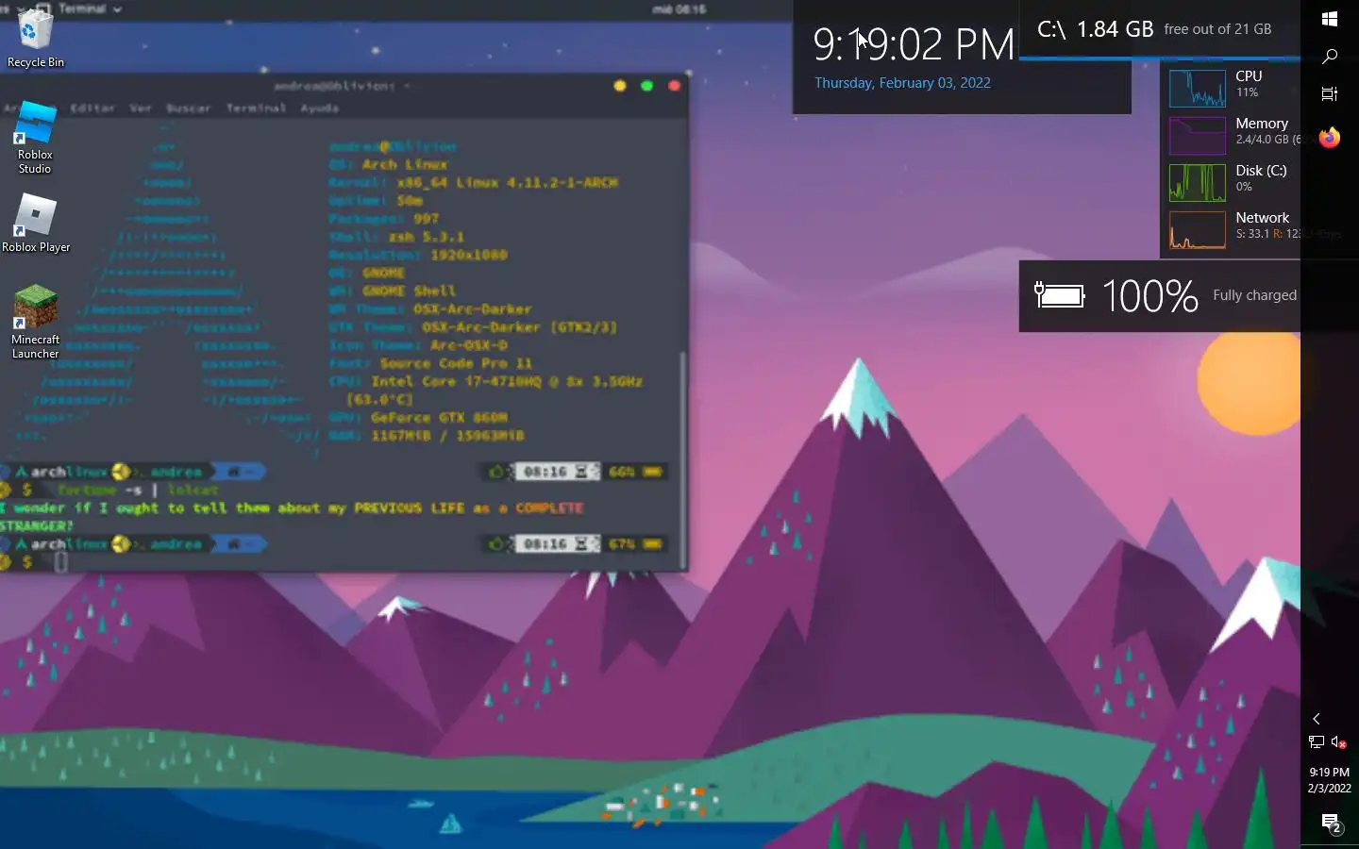1359x849 pixels.
Task: Open the Windows Start menu
Action: (1330, 19)
